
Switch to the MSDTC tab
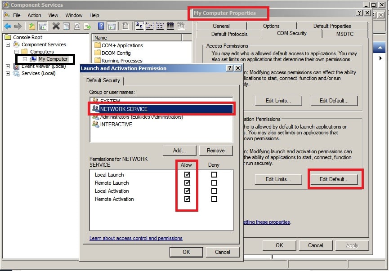click(345, 34)
